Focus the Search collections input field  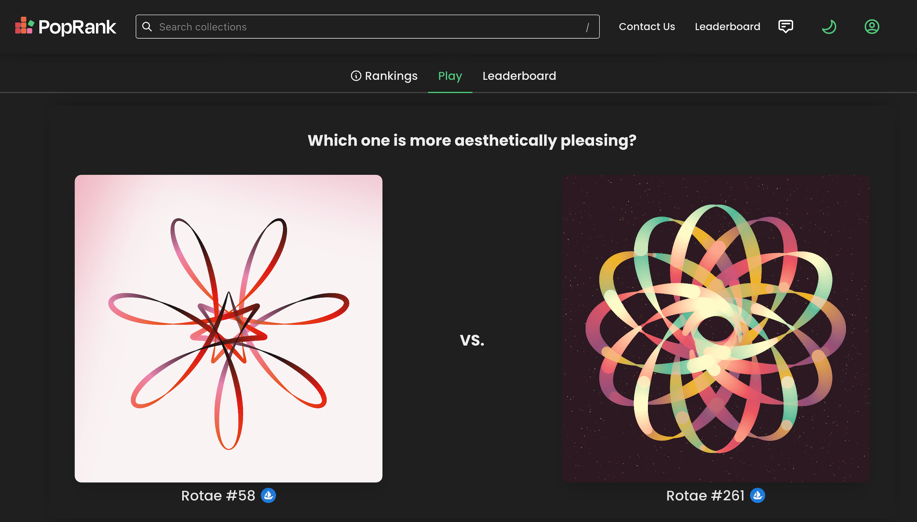367,27
